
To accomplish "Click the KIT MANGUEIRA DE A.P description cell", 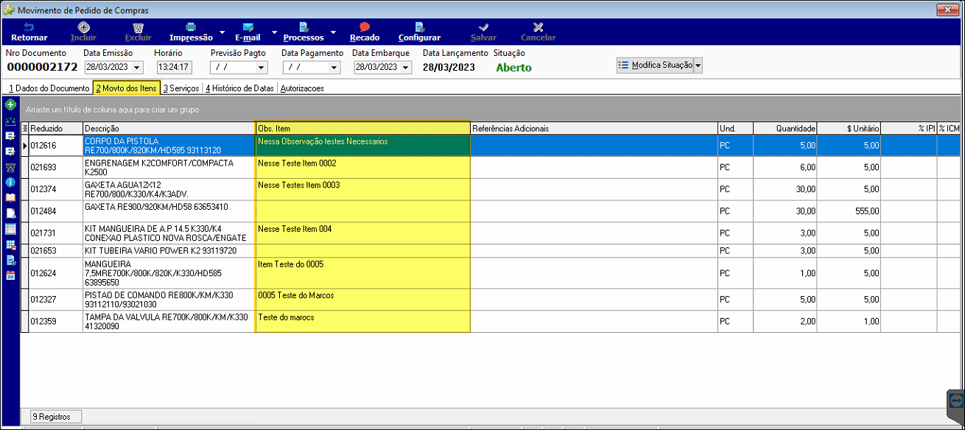I will [169, 233].
